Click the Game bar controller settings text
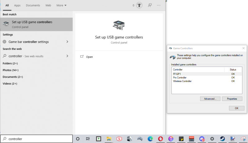 tap(29, 42)
